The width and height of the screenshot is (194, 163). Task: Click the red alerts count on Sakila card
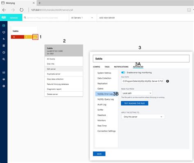18,37
